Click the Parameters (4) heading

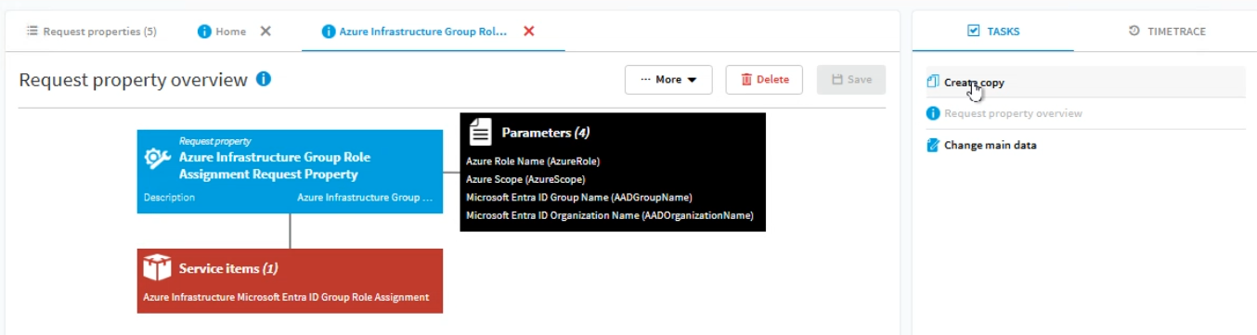(x=546, y=133)
